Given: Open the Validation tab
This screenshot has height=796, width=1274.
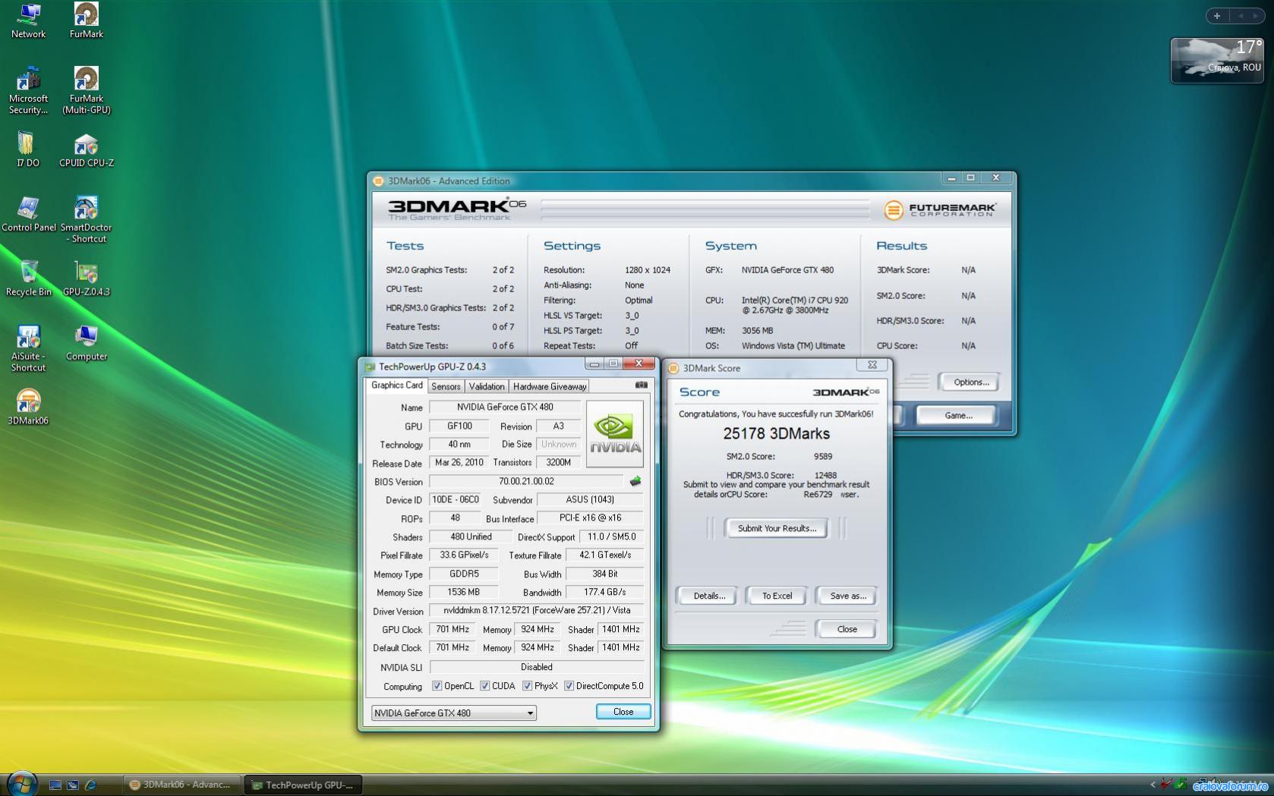Looking at the screenshot, I should tap(487, 386).
